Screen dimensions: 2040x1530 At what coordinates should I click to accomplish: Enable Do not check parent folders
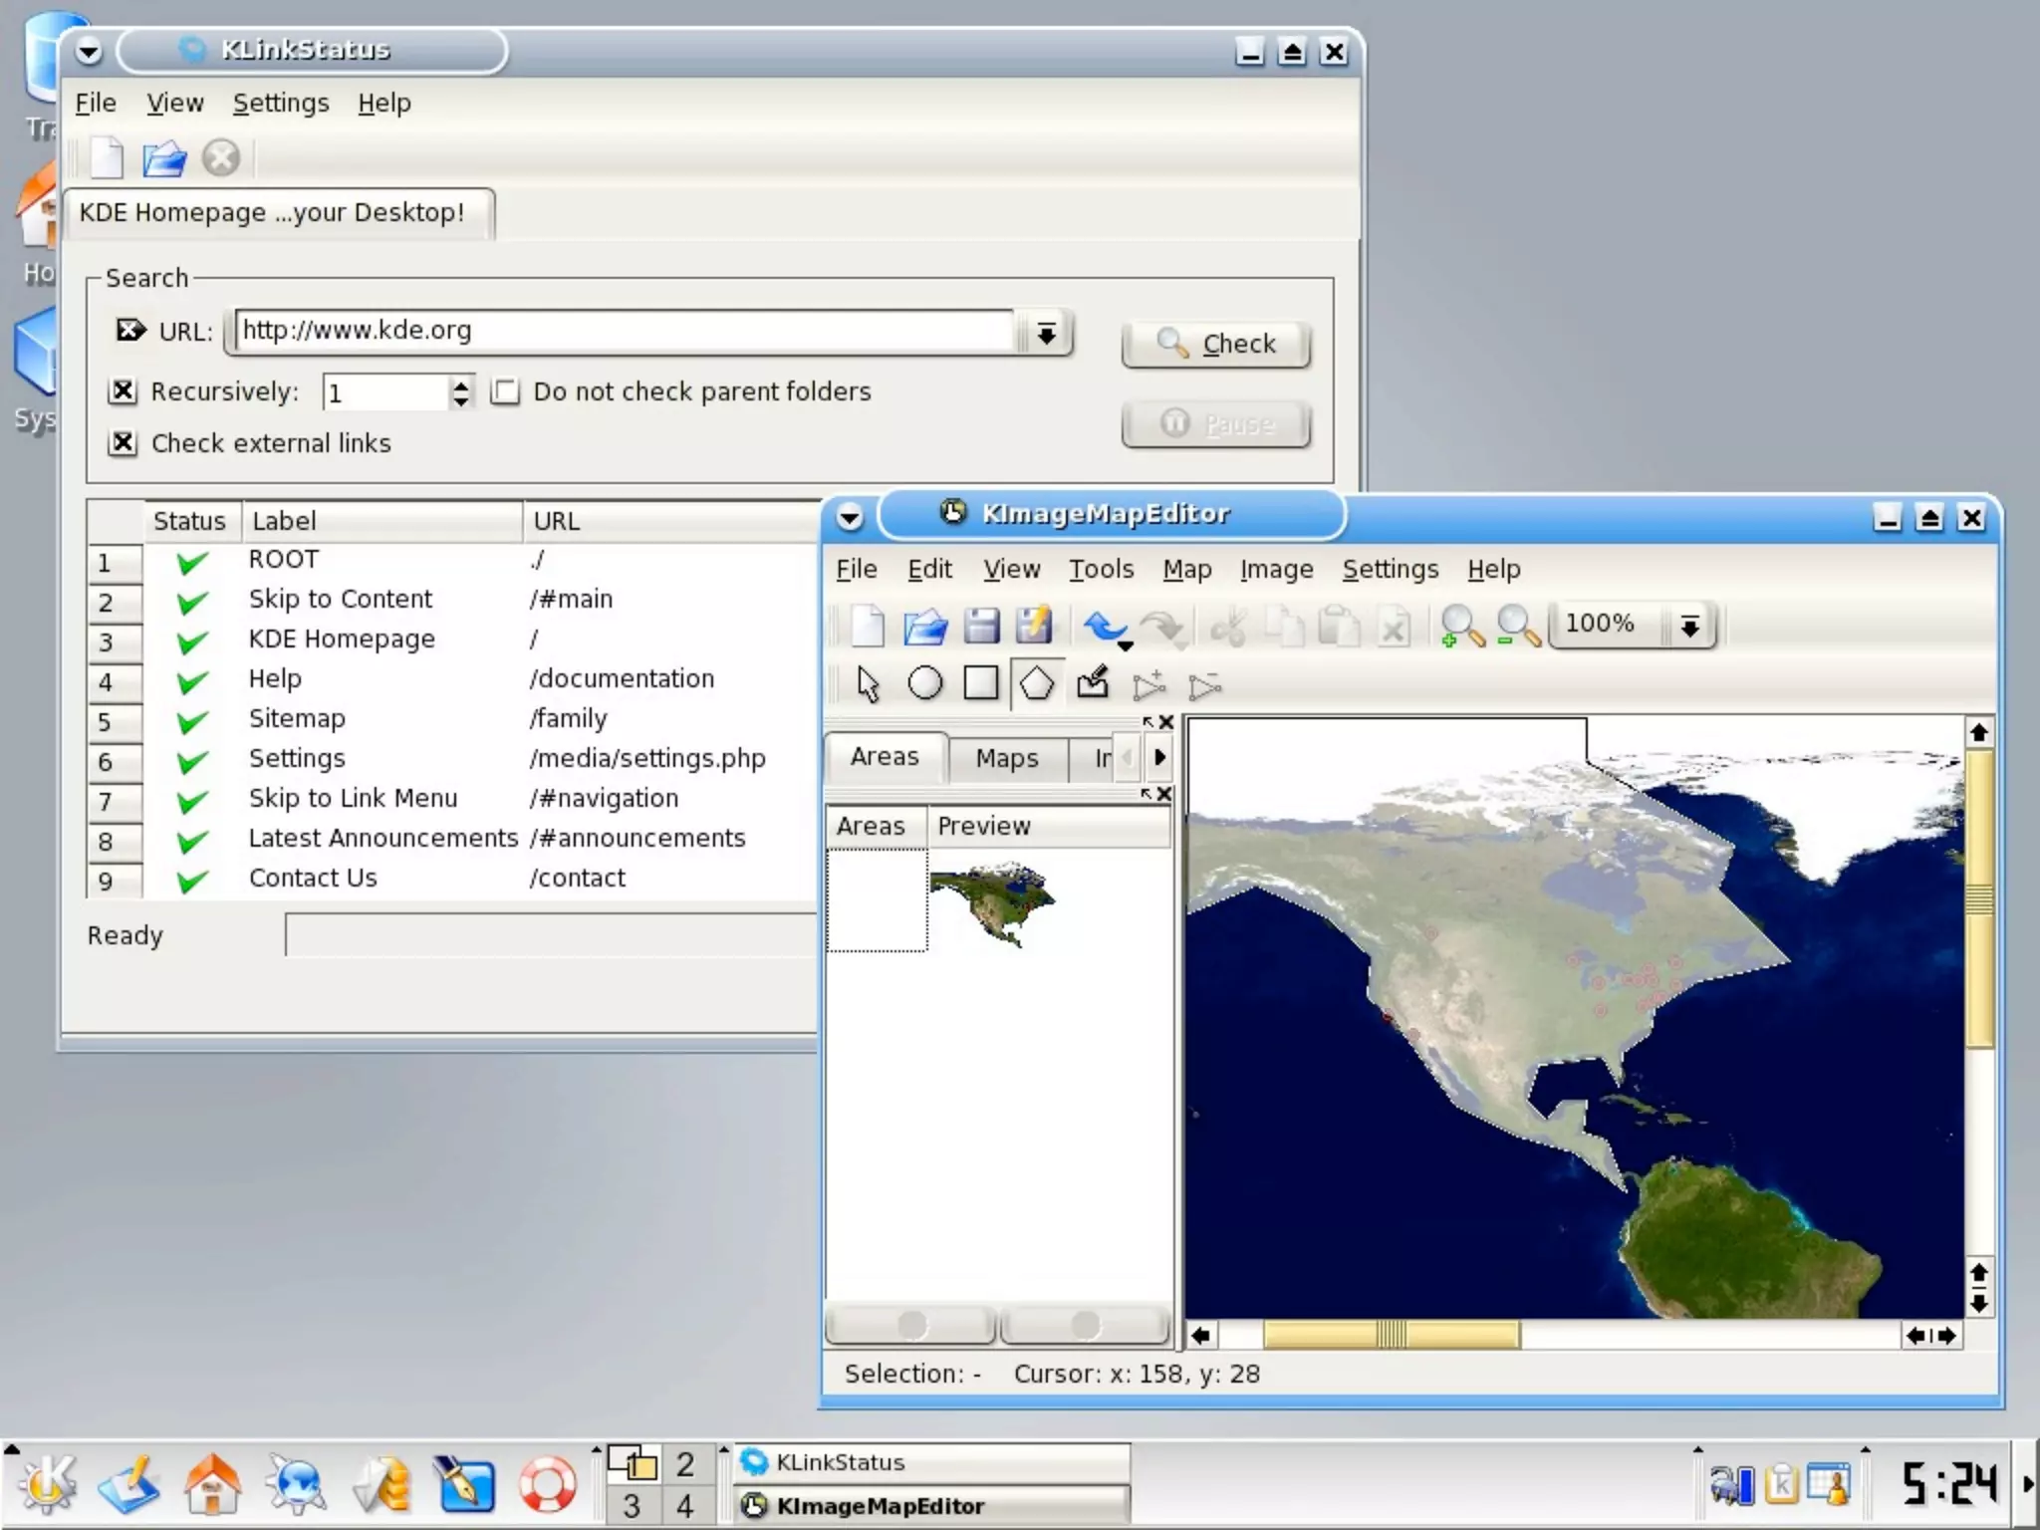tap(505, 391)
